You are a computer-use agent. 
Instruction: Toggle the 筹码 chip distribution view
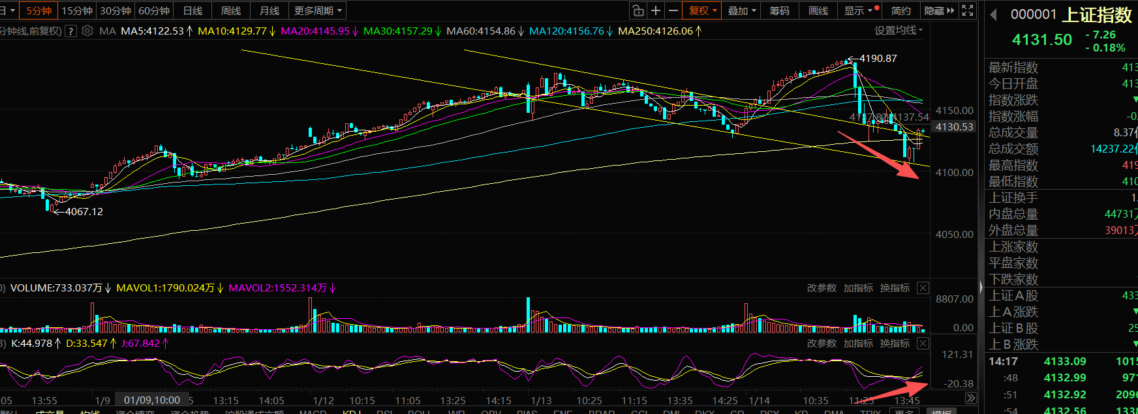pos(779,10)
